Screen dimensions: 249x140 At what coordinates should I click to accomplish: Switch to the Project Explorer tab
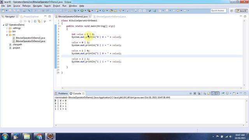(x=30, y=16)
